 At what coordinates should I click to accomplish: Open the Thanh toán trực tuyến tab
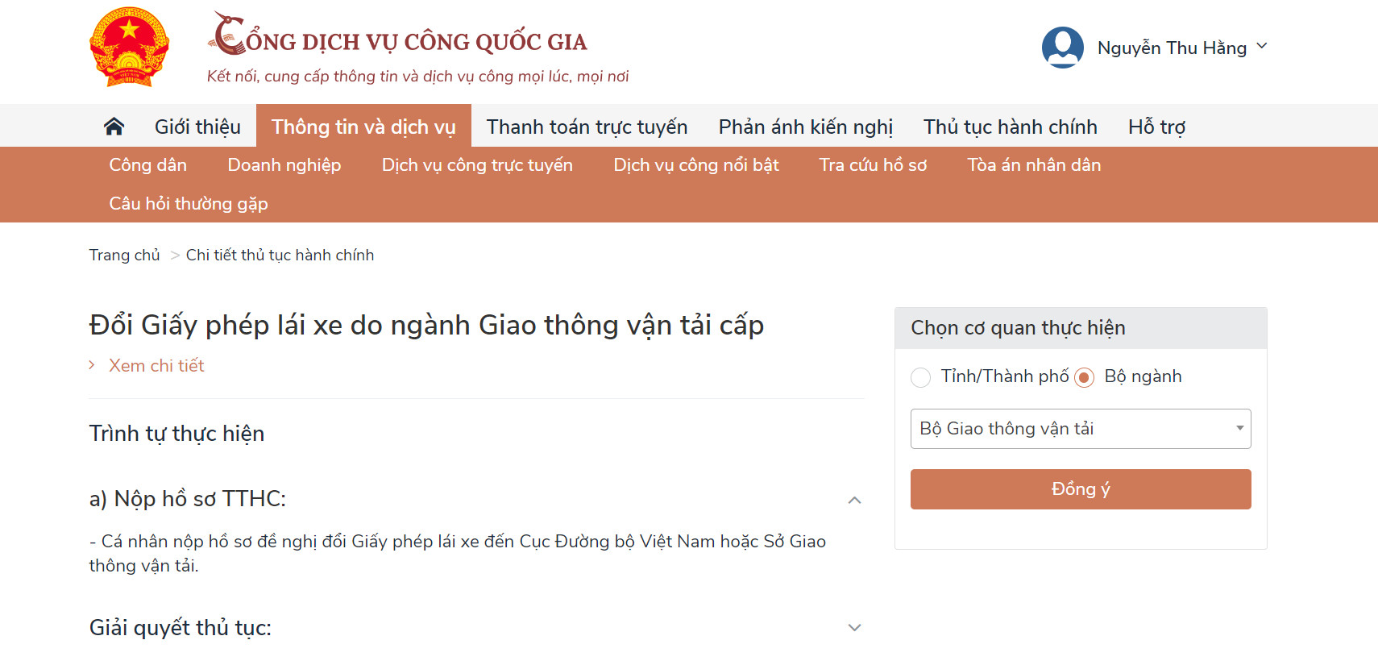tap(587, 127)
